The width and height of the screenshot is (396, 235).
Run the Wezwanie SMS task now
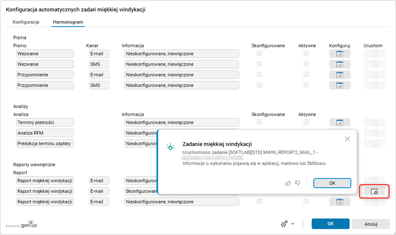[374, 64]
